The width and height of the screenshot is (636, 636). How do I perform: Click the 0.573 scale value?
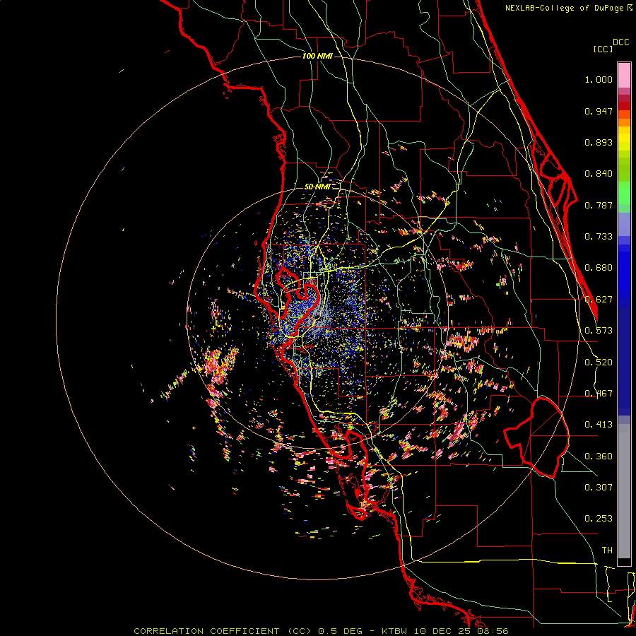[x=599, y=331]
